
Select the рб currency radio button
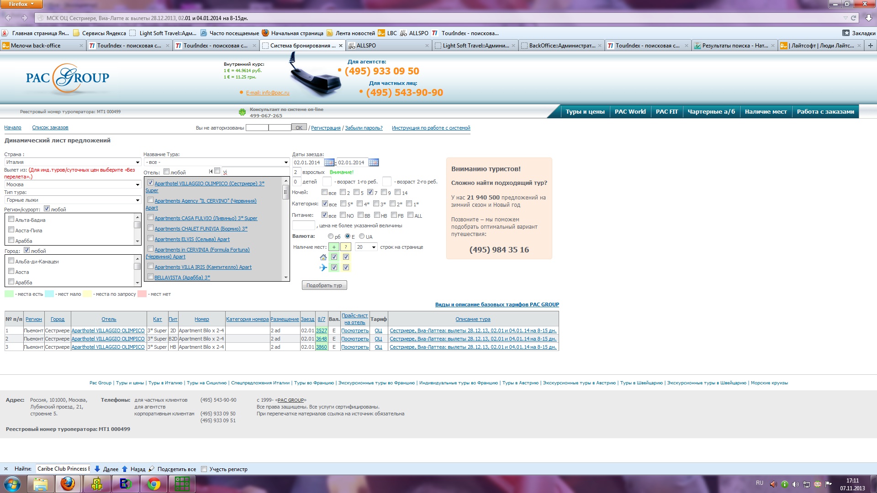[x=331, y=236]
